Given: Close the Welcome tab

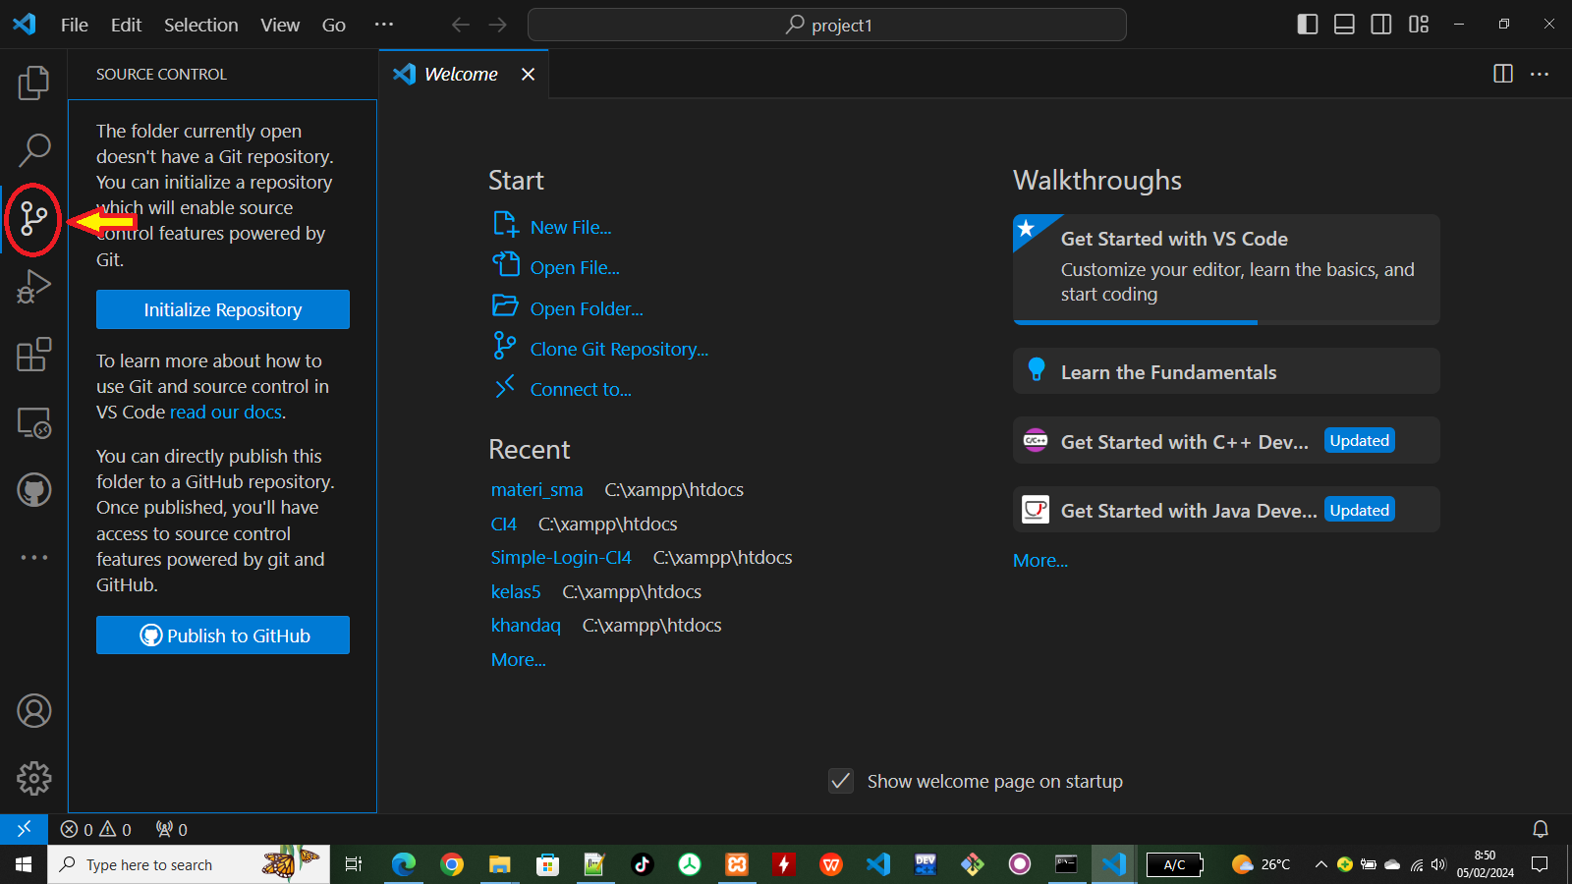Looking at the screenshot, I should point(528,75).
